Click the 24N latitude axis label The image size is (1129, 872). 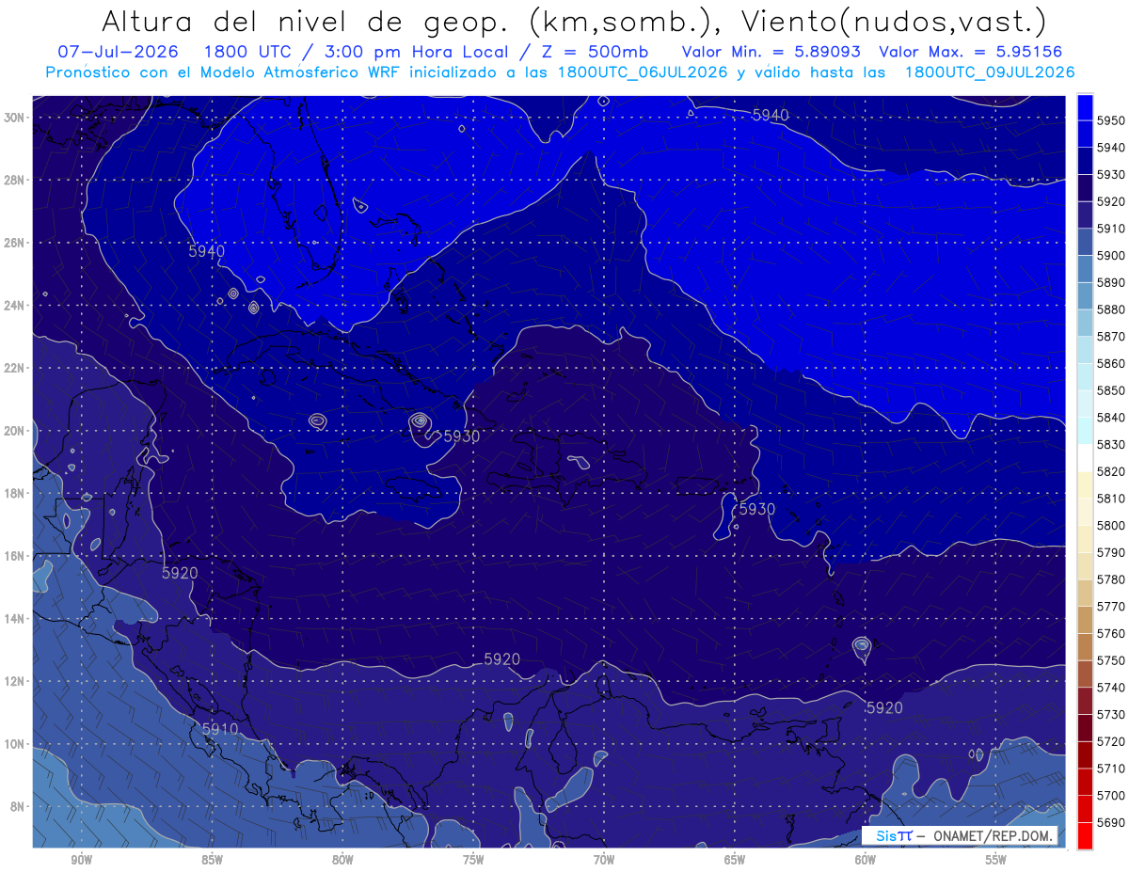point(13,306)
